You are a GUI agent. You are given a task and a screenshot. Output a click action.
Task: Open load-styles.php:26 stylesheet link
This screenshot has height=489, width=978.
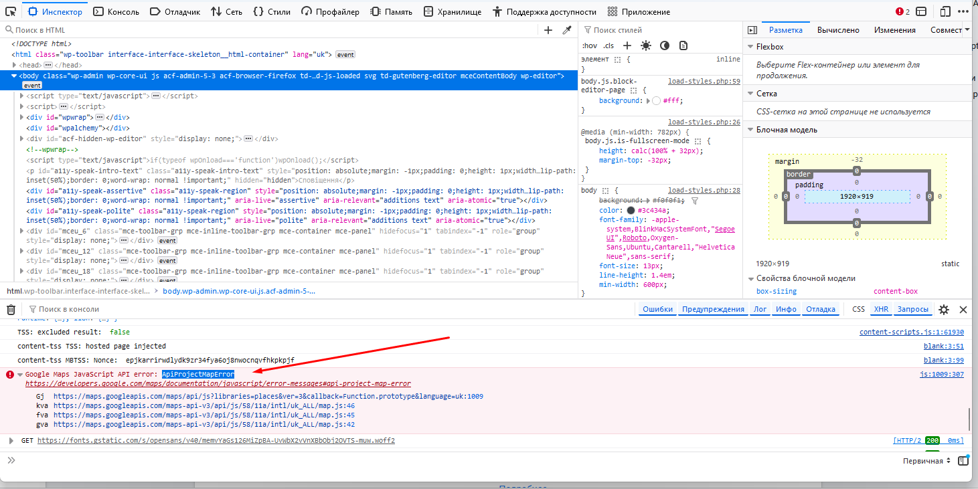click(704, 122)
